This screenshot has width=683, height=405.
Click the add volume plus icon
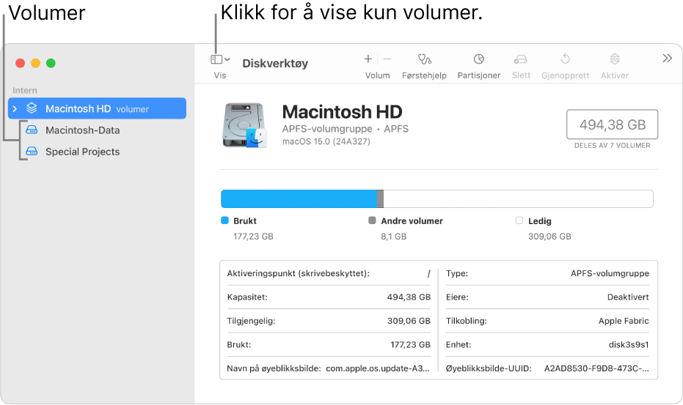click(x=368, y=59)
